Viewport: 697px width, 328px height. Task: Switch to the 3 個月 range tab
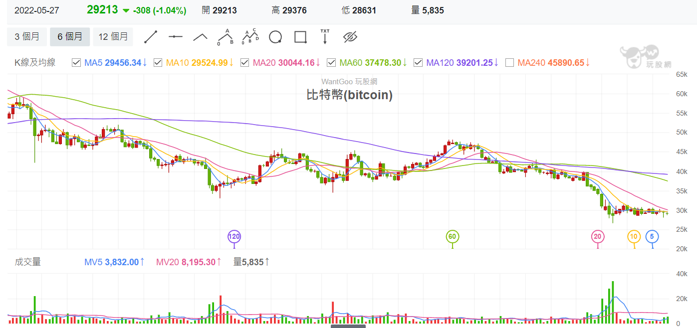pos(27,36)
